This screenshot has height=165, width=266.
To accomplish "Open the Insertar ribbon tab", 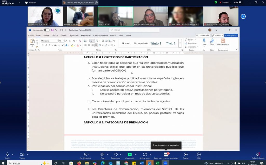I will [46, 35].
